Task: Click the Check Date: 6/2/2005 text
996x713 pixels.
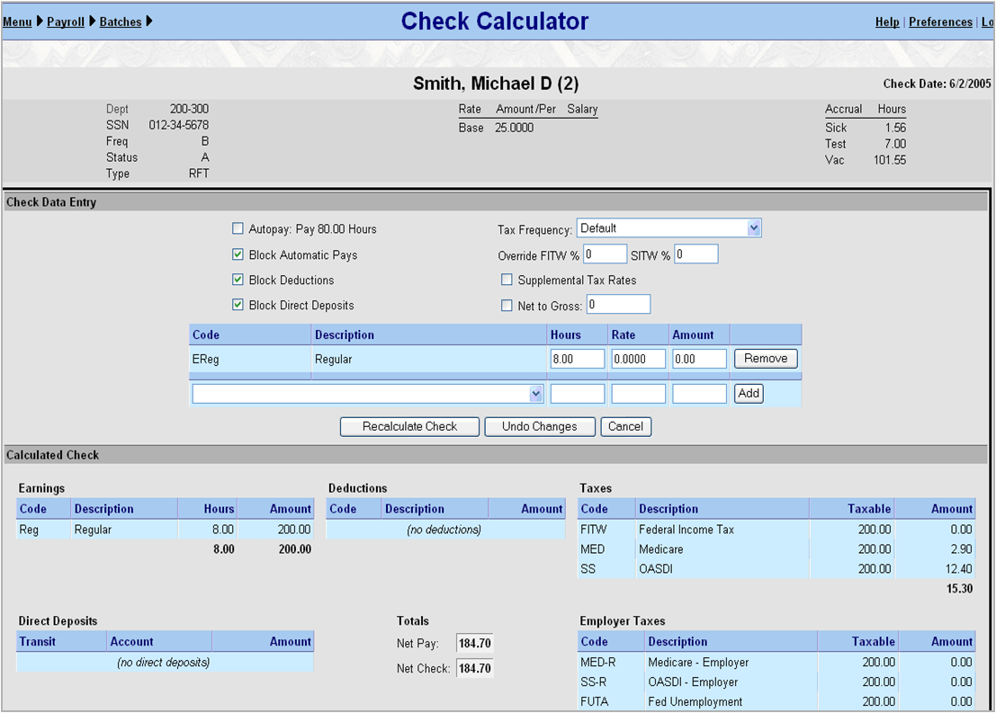Action: click(937, 84)
